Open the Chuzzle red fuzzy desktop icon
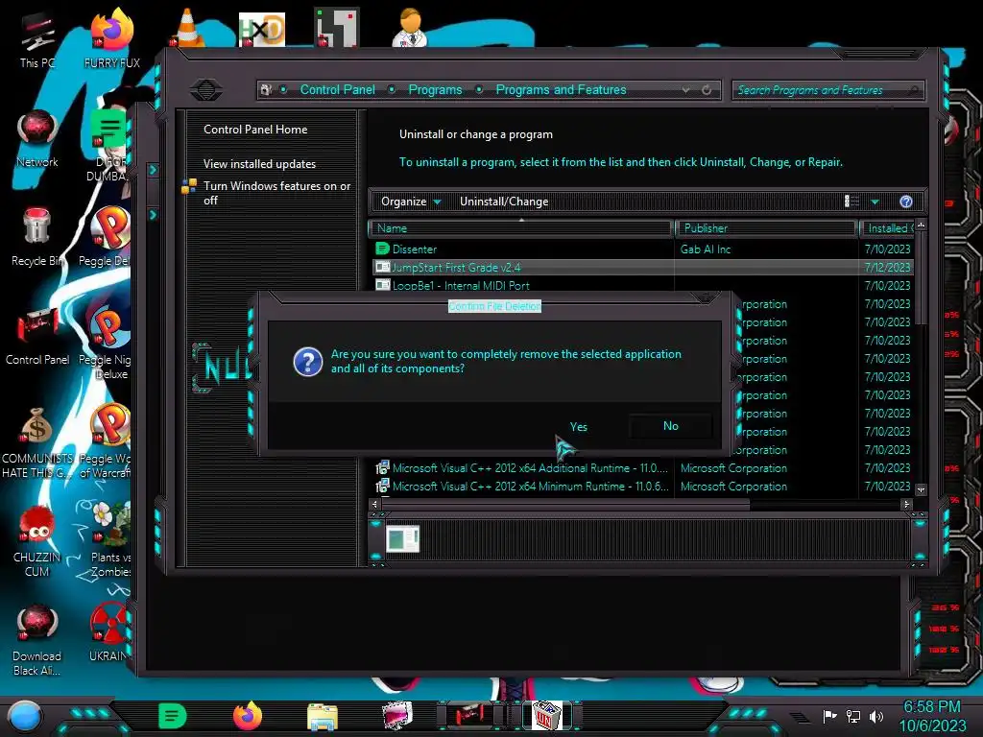The height and width of the screenshot is (737, 983). pyautogui.click(x=37, y=541)
